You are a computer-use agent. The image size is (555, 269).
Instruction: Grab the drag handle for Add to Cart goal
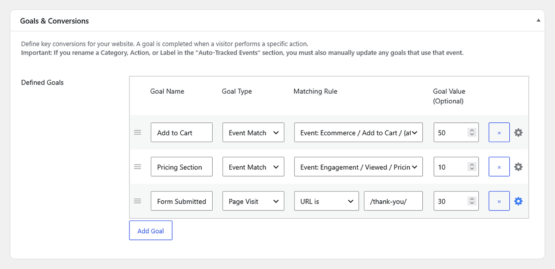137,132
